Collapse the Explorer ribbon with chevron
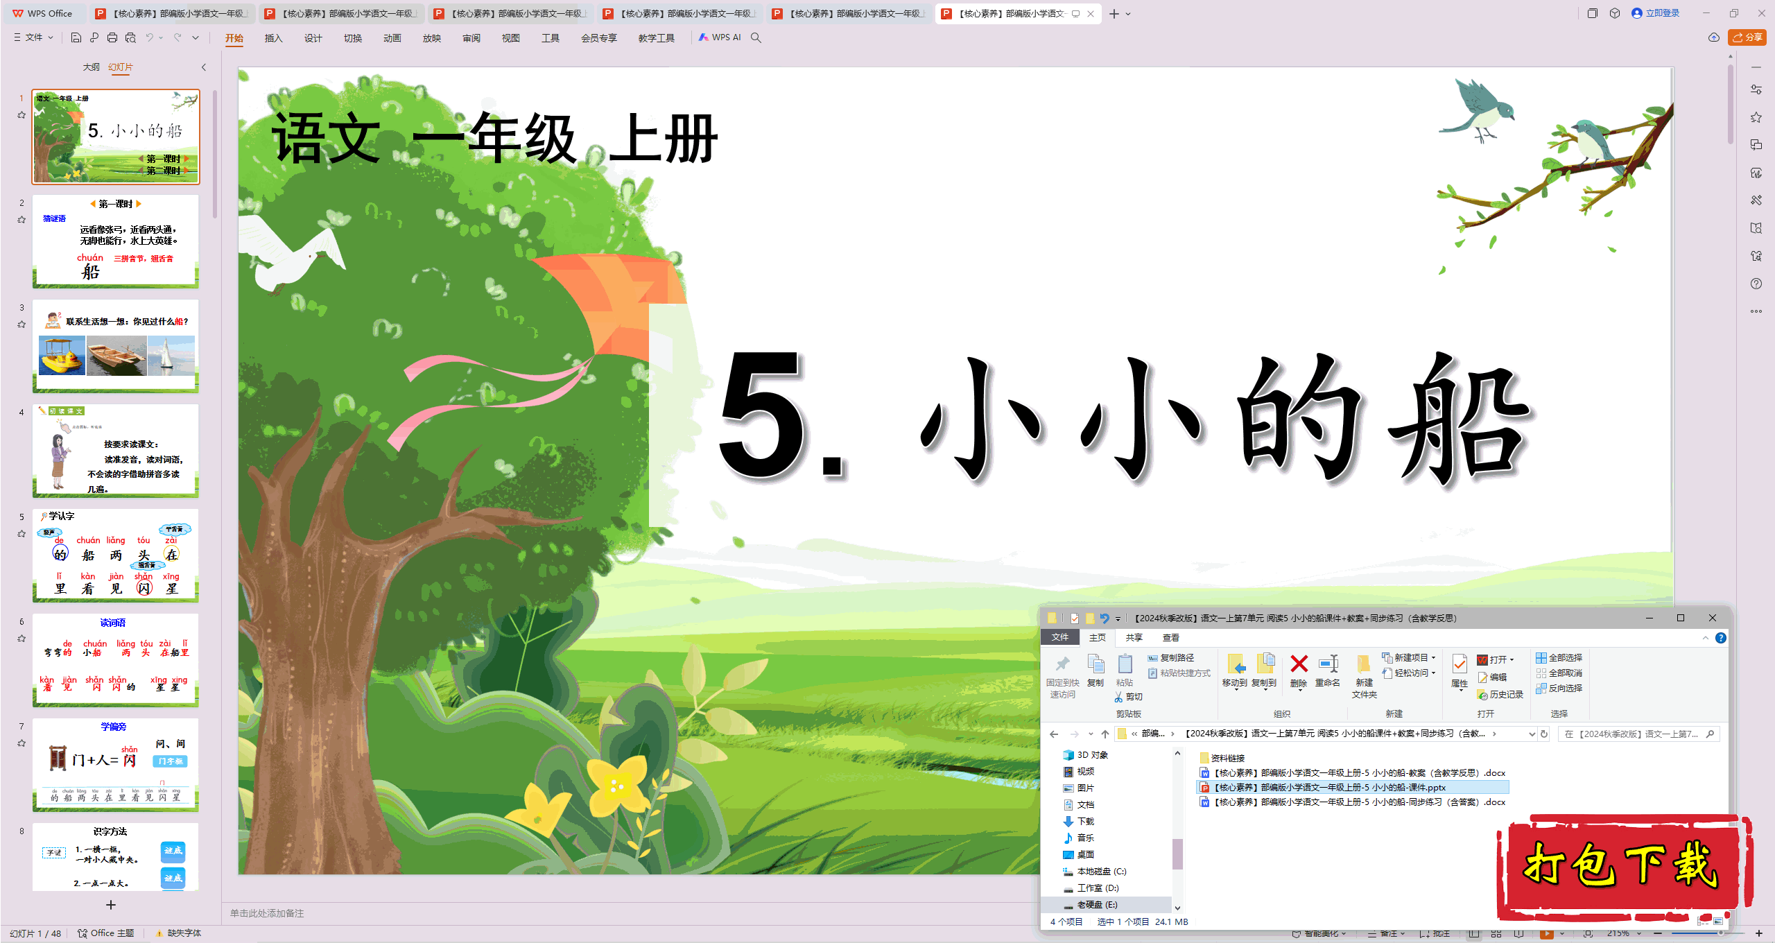This screenshot has width=1775, height=943. coord(1706,638)
